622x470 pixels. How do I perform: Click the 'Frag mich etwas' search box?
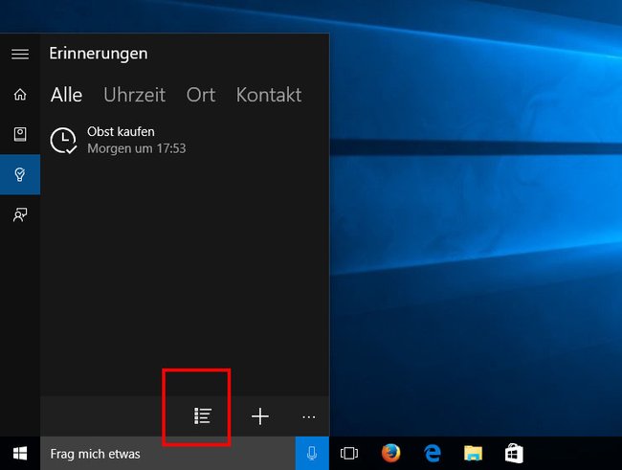tap(167, 454)
